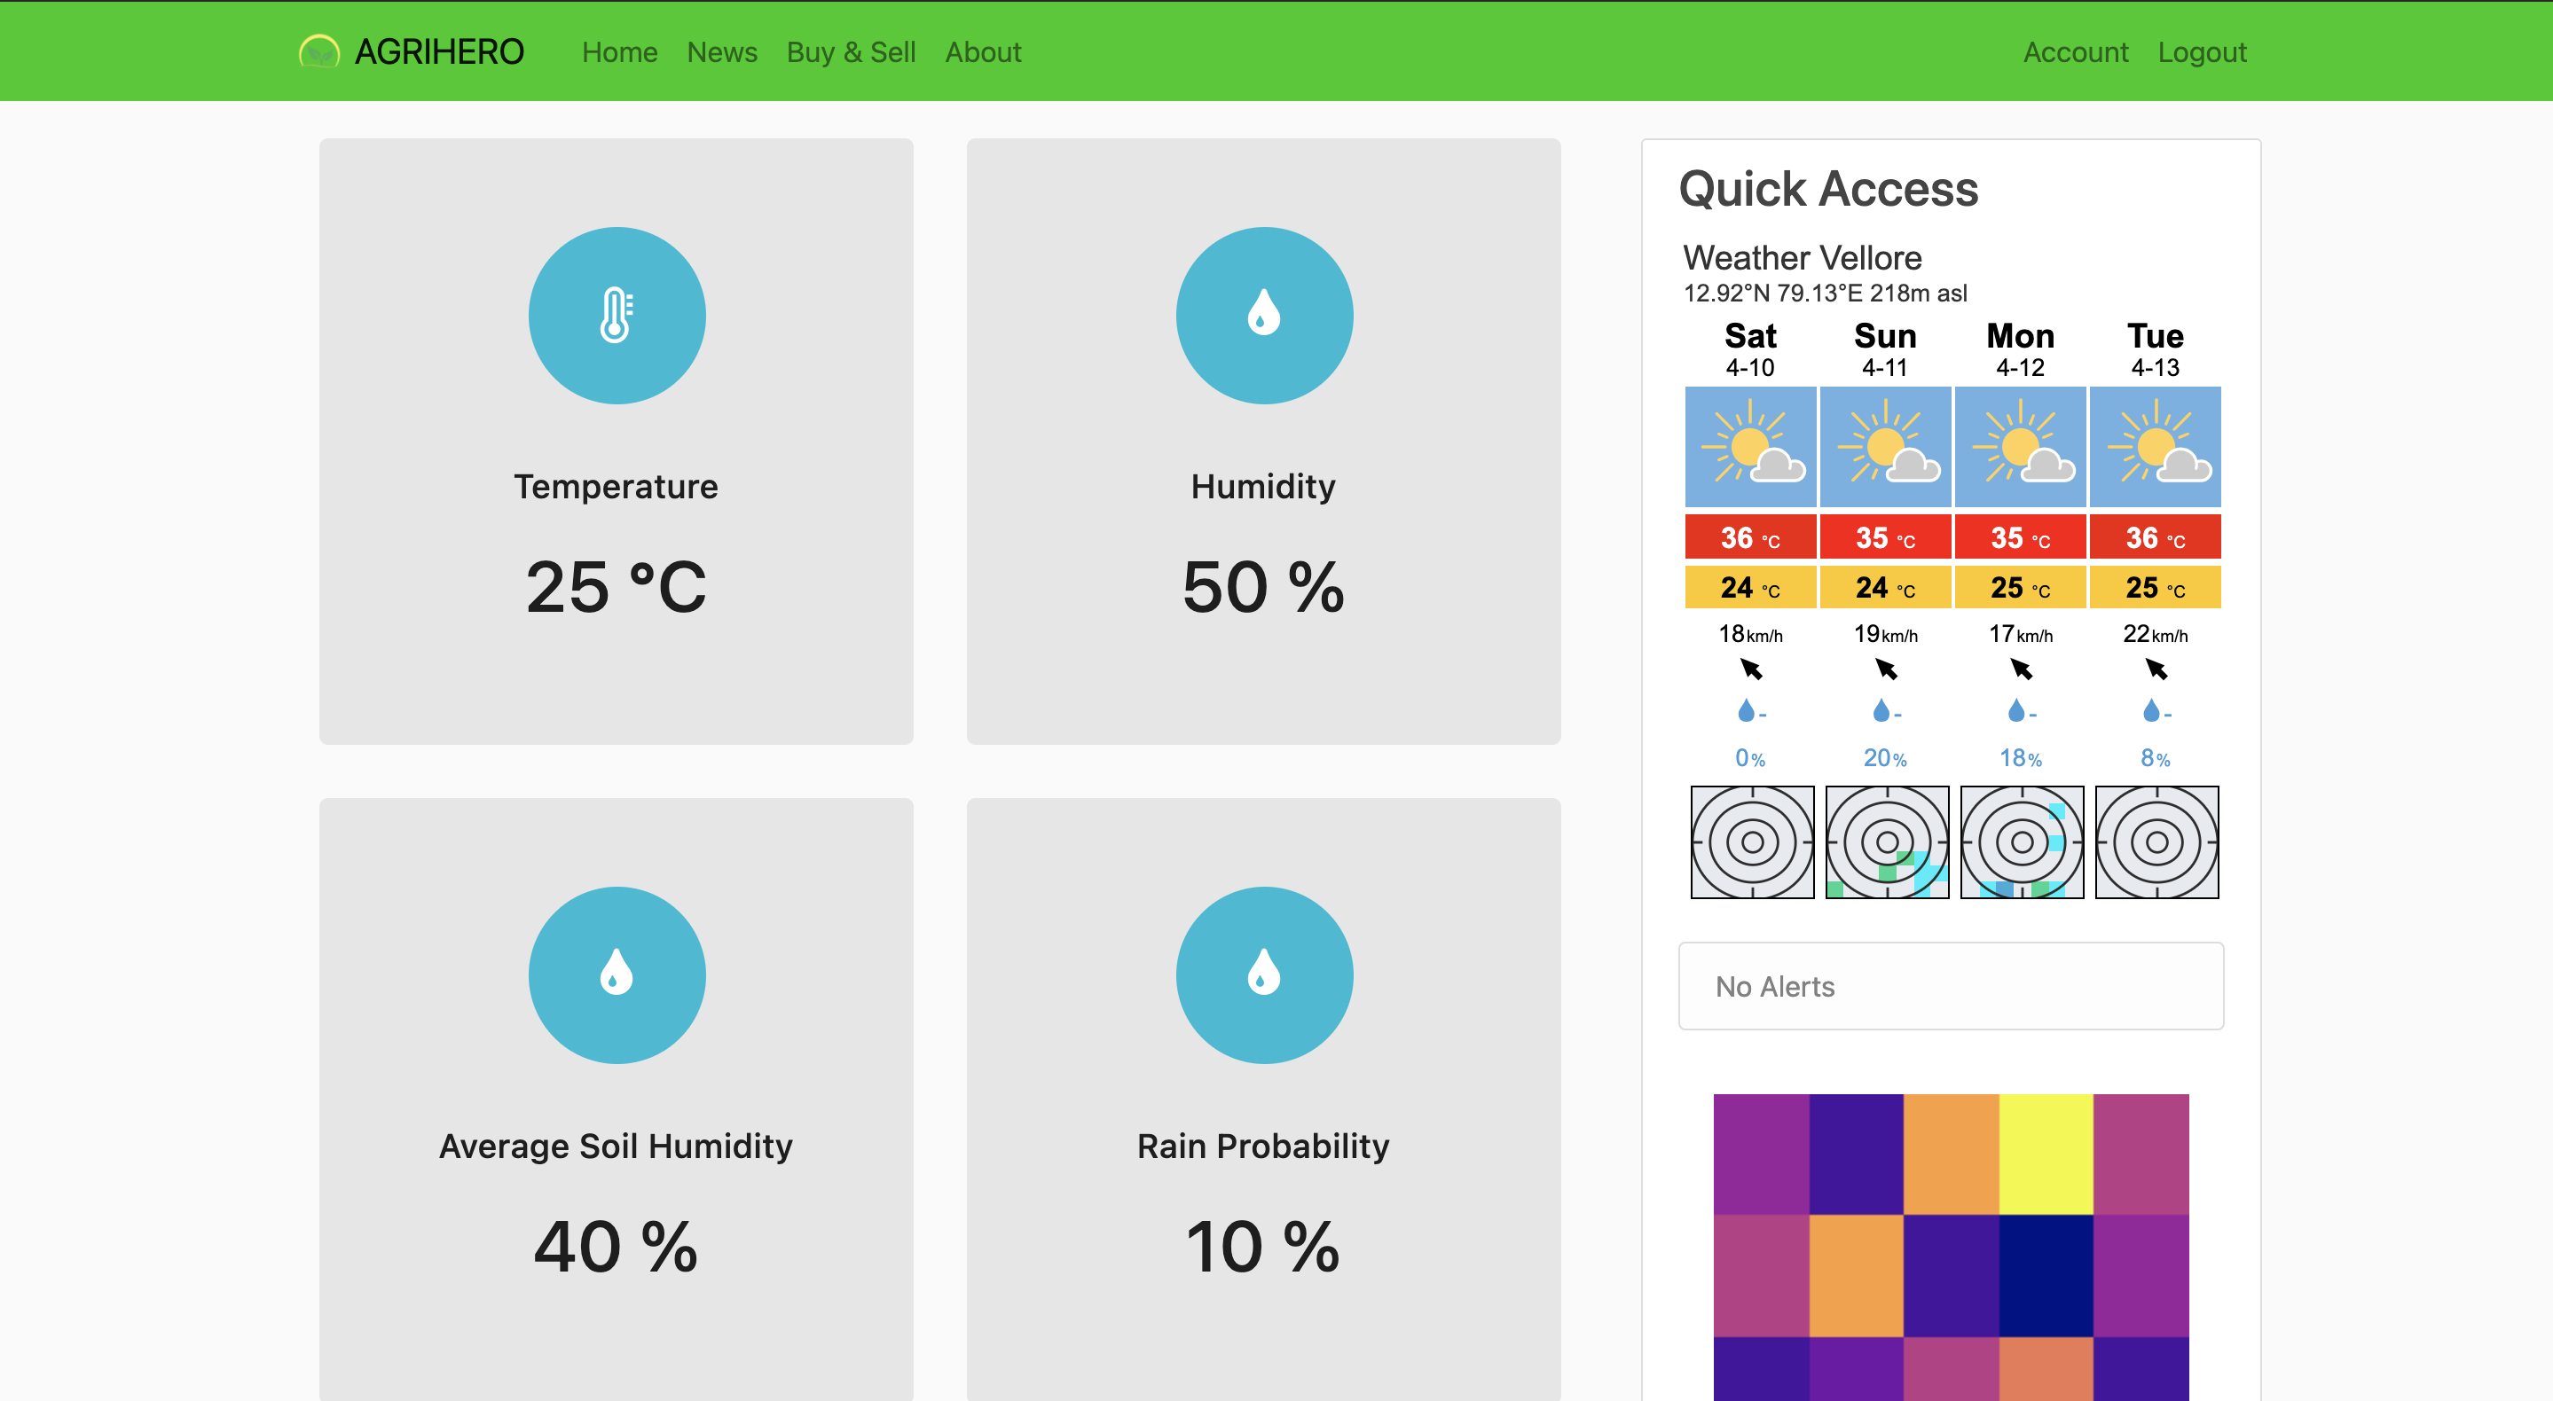This screenshot has width=2553, height=1401.
Task: Click droplet icon above Average Soil Humidity
Action: coord(617,974)
